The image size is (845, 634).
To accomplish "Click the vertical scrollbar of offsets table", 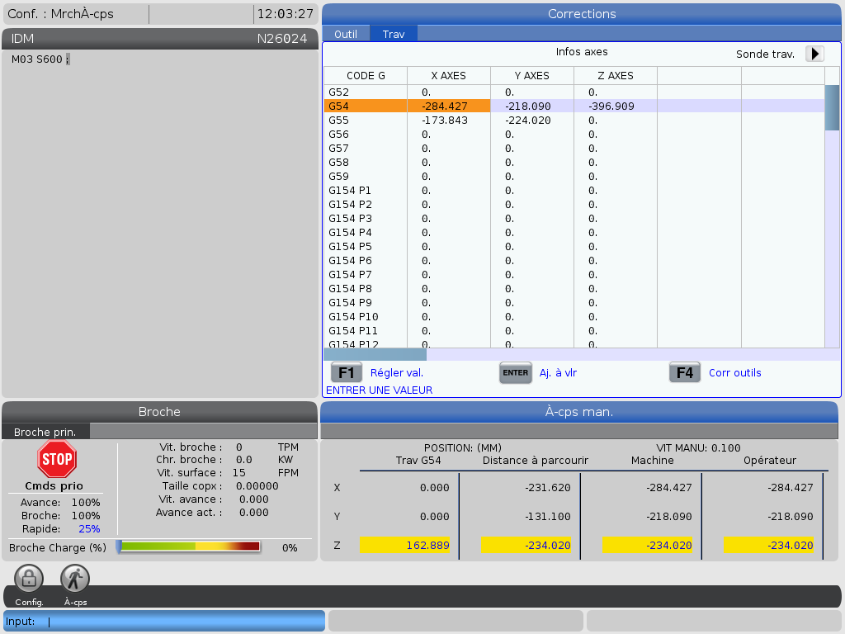I will [832, 215].
